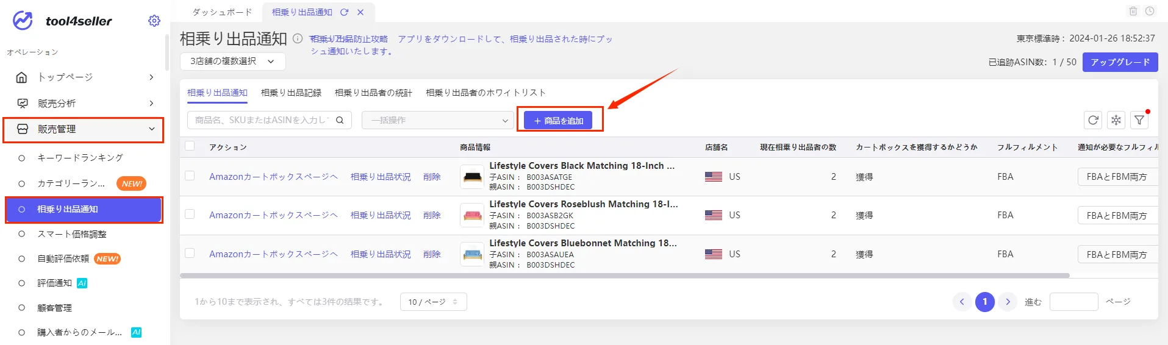Open the 10 / ページ page size dropdown
This screenshot has width=1168, height=345.
tap(433, 302)
